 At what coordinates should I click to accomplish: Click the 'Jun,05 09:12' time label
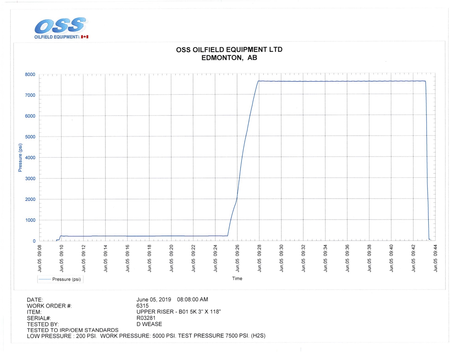point(84,258)
